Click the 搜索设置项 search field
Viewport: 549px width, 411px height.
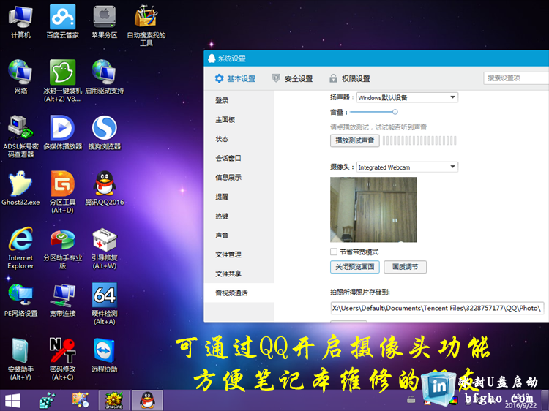tap(516, 78)
